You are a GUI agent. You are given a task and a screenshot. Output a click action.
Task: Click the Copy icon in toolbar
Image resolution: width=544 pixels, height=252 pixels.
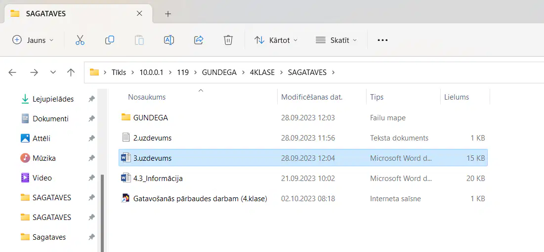point(110,40)
